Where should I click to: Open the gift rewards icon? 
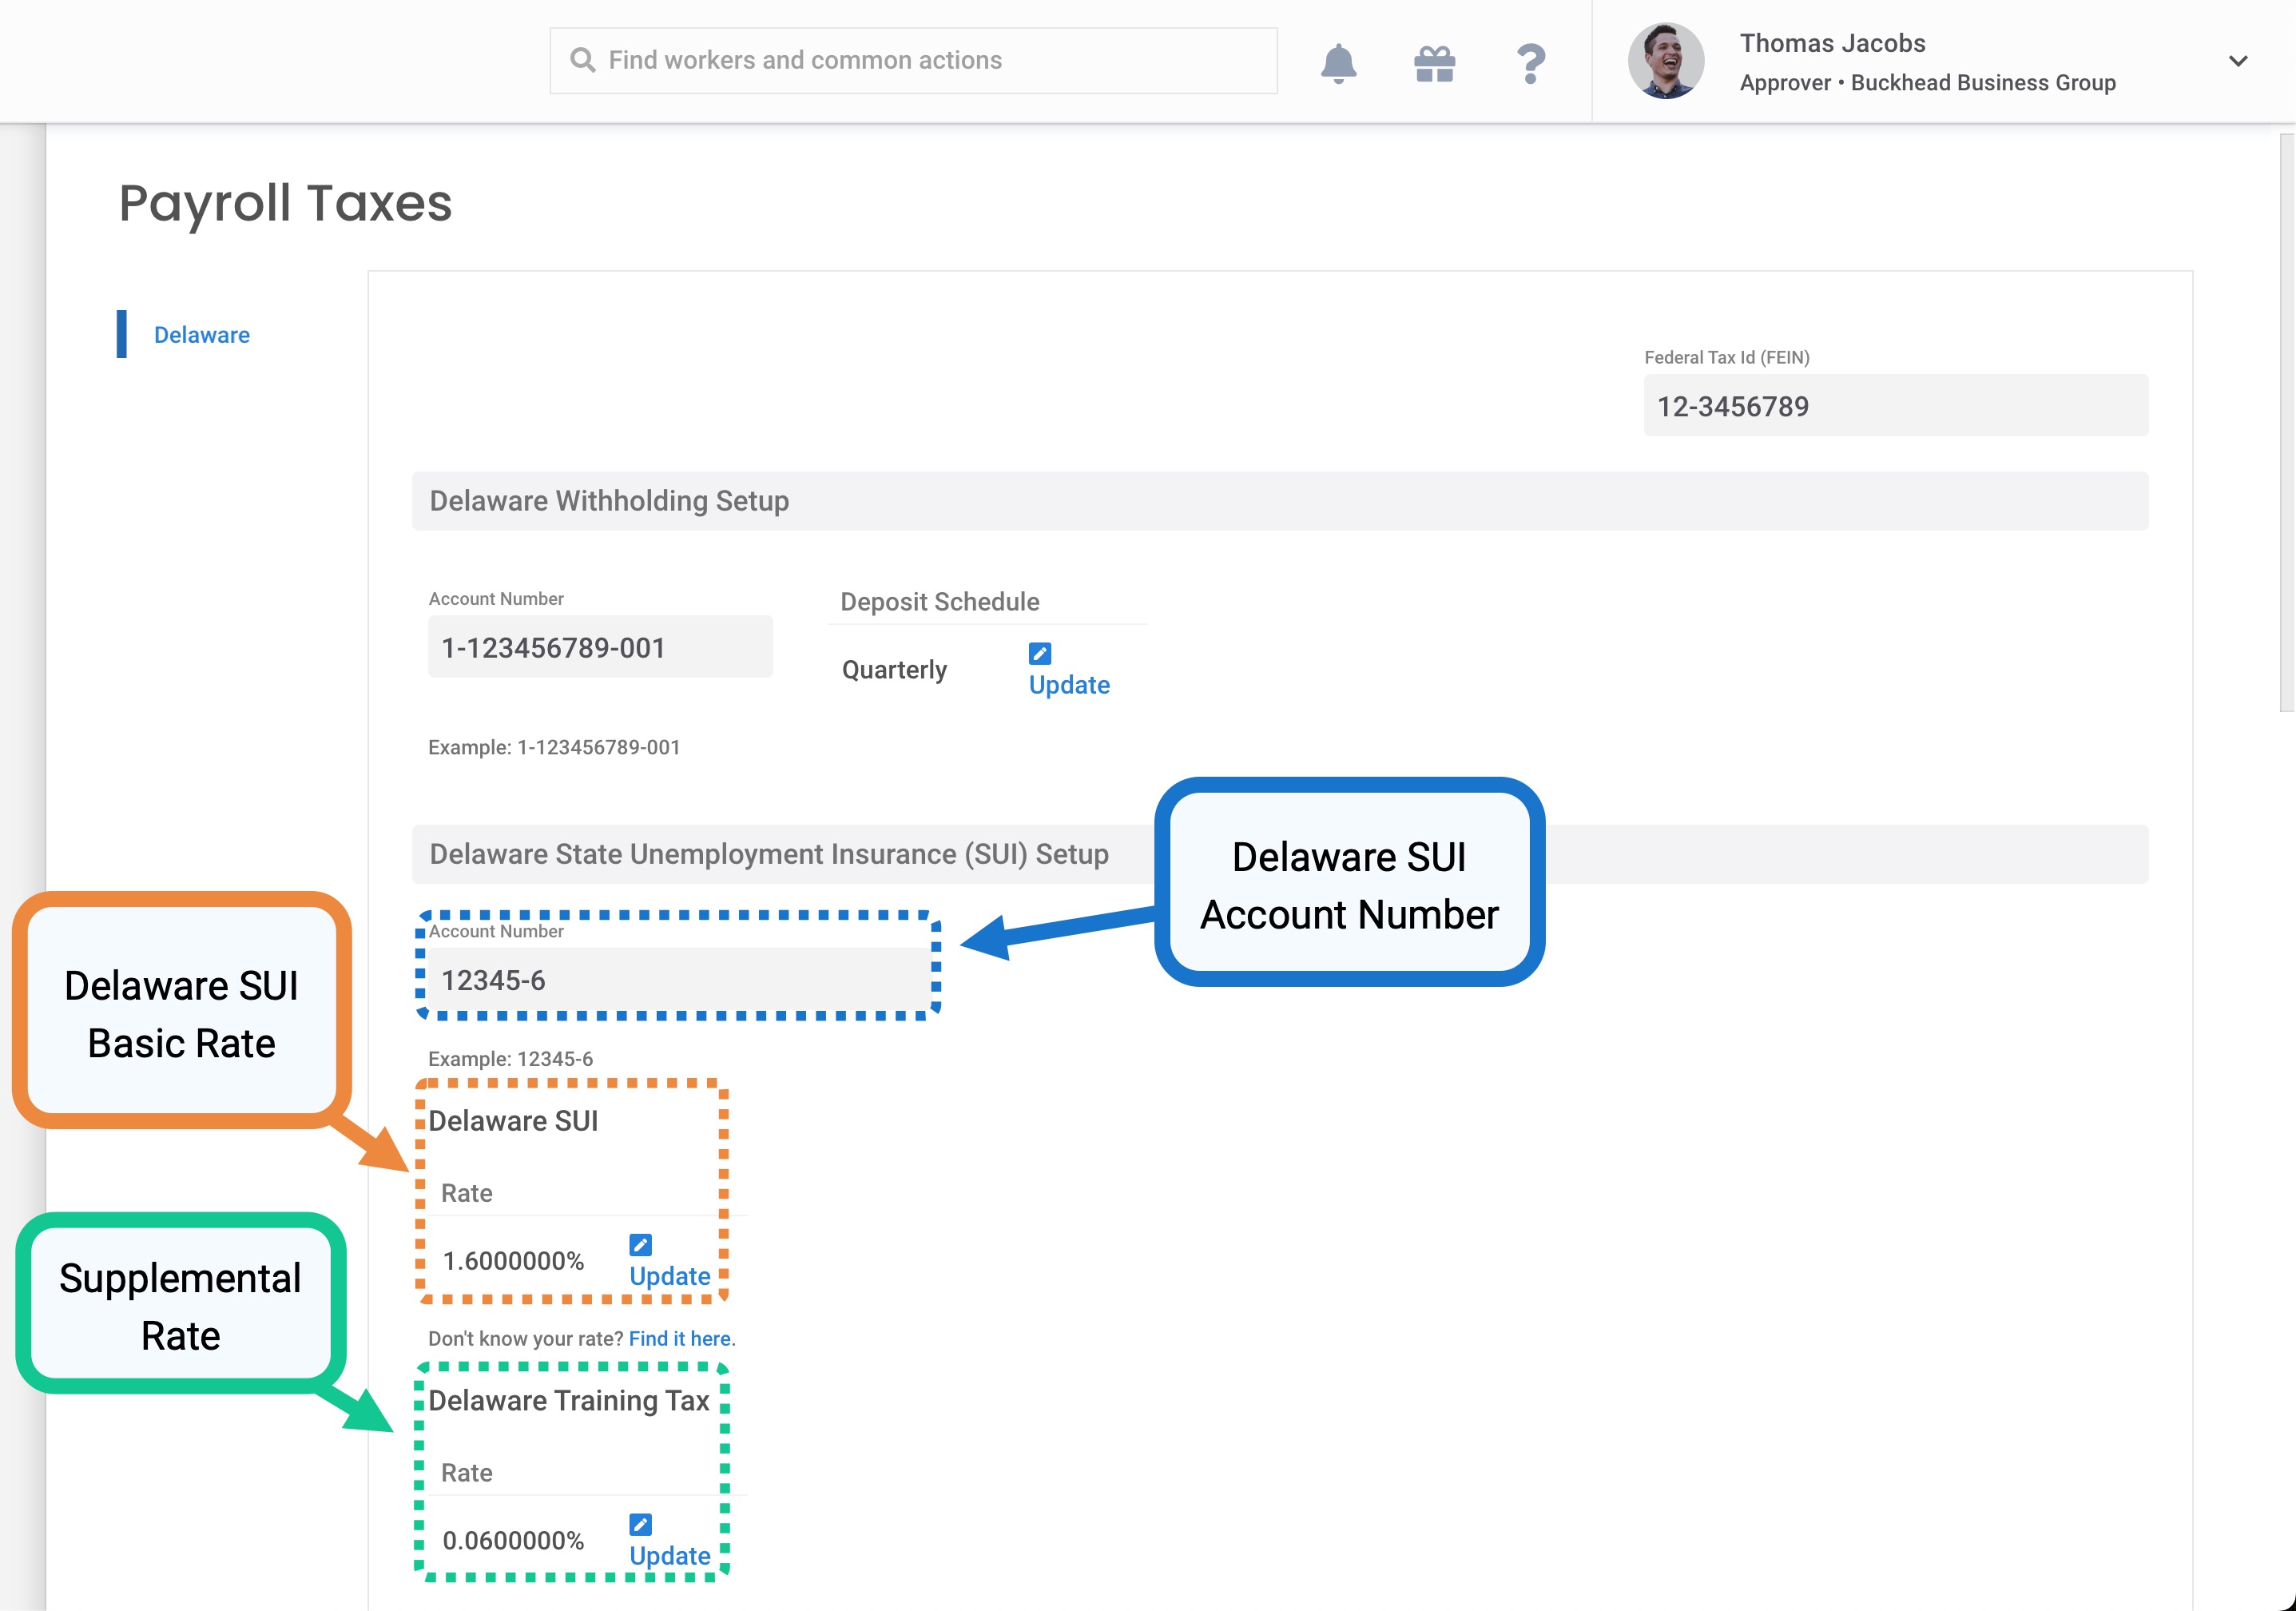(1434, 63)
